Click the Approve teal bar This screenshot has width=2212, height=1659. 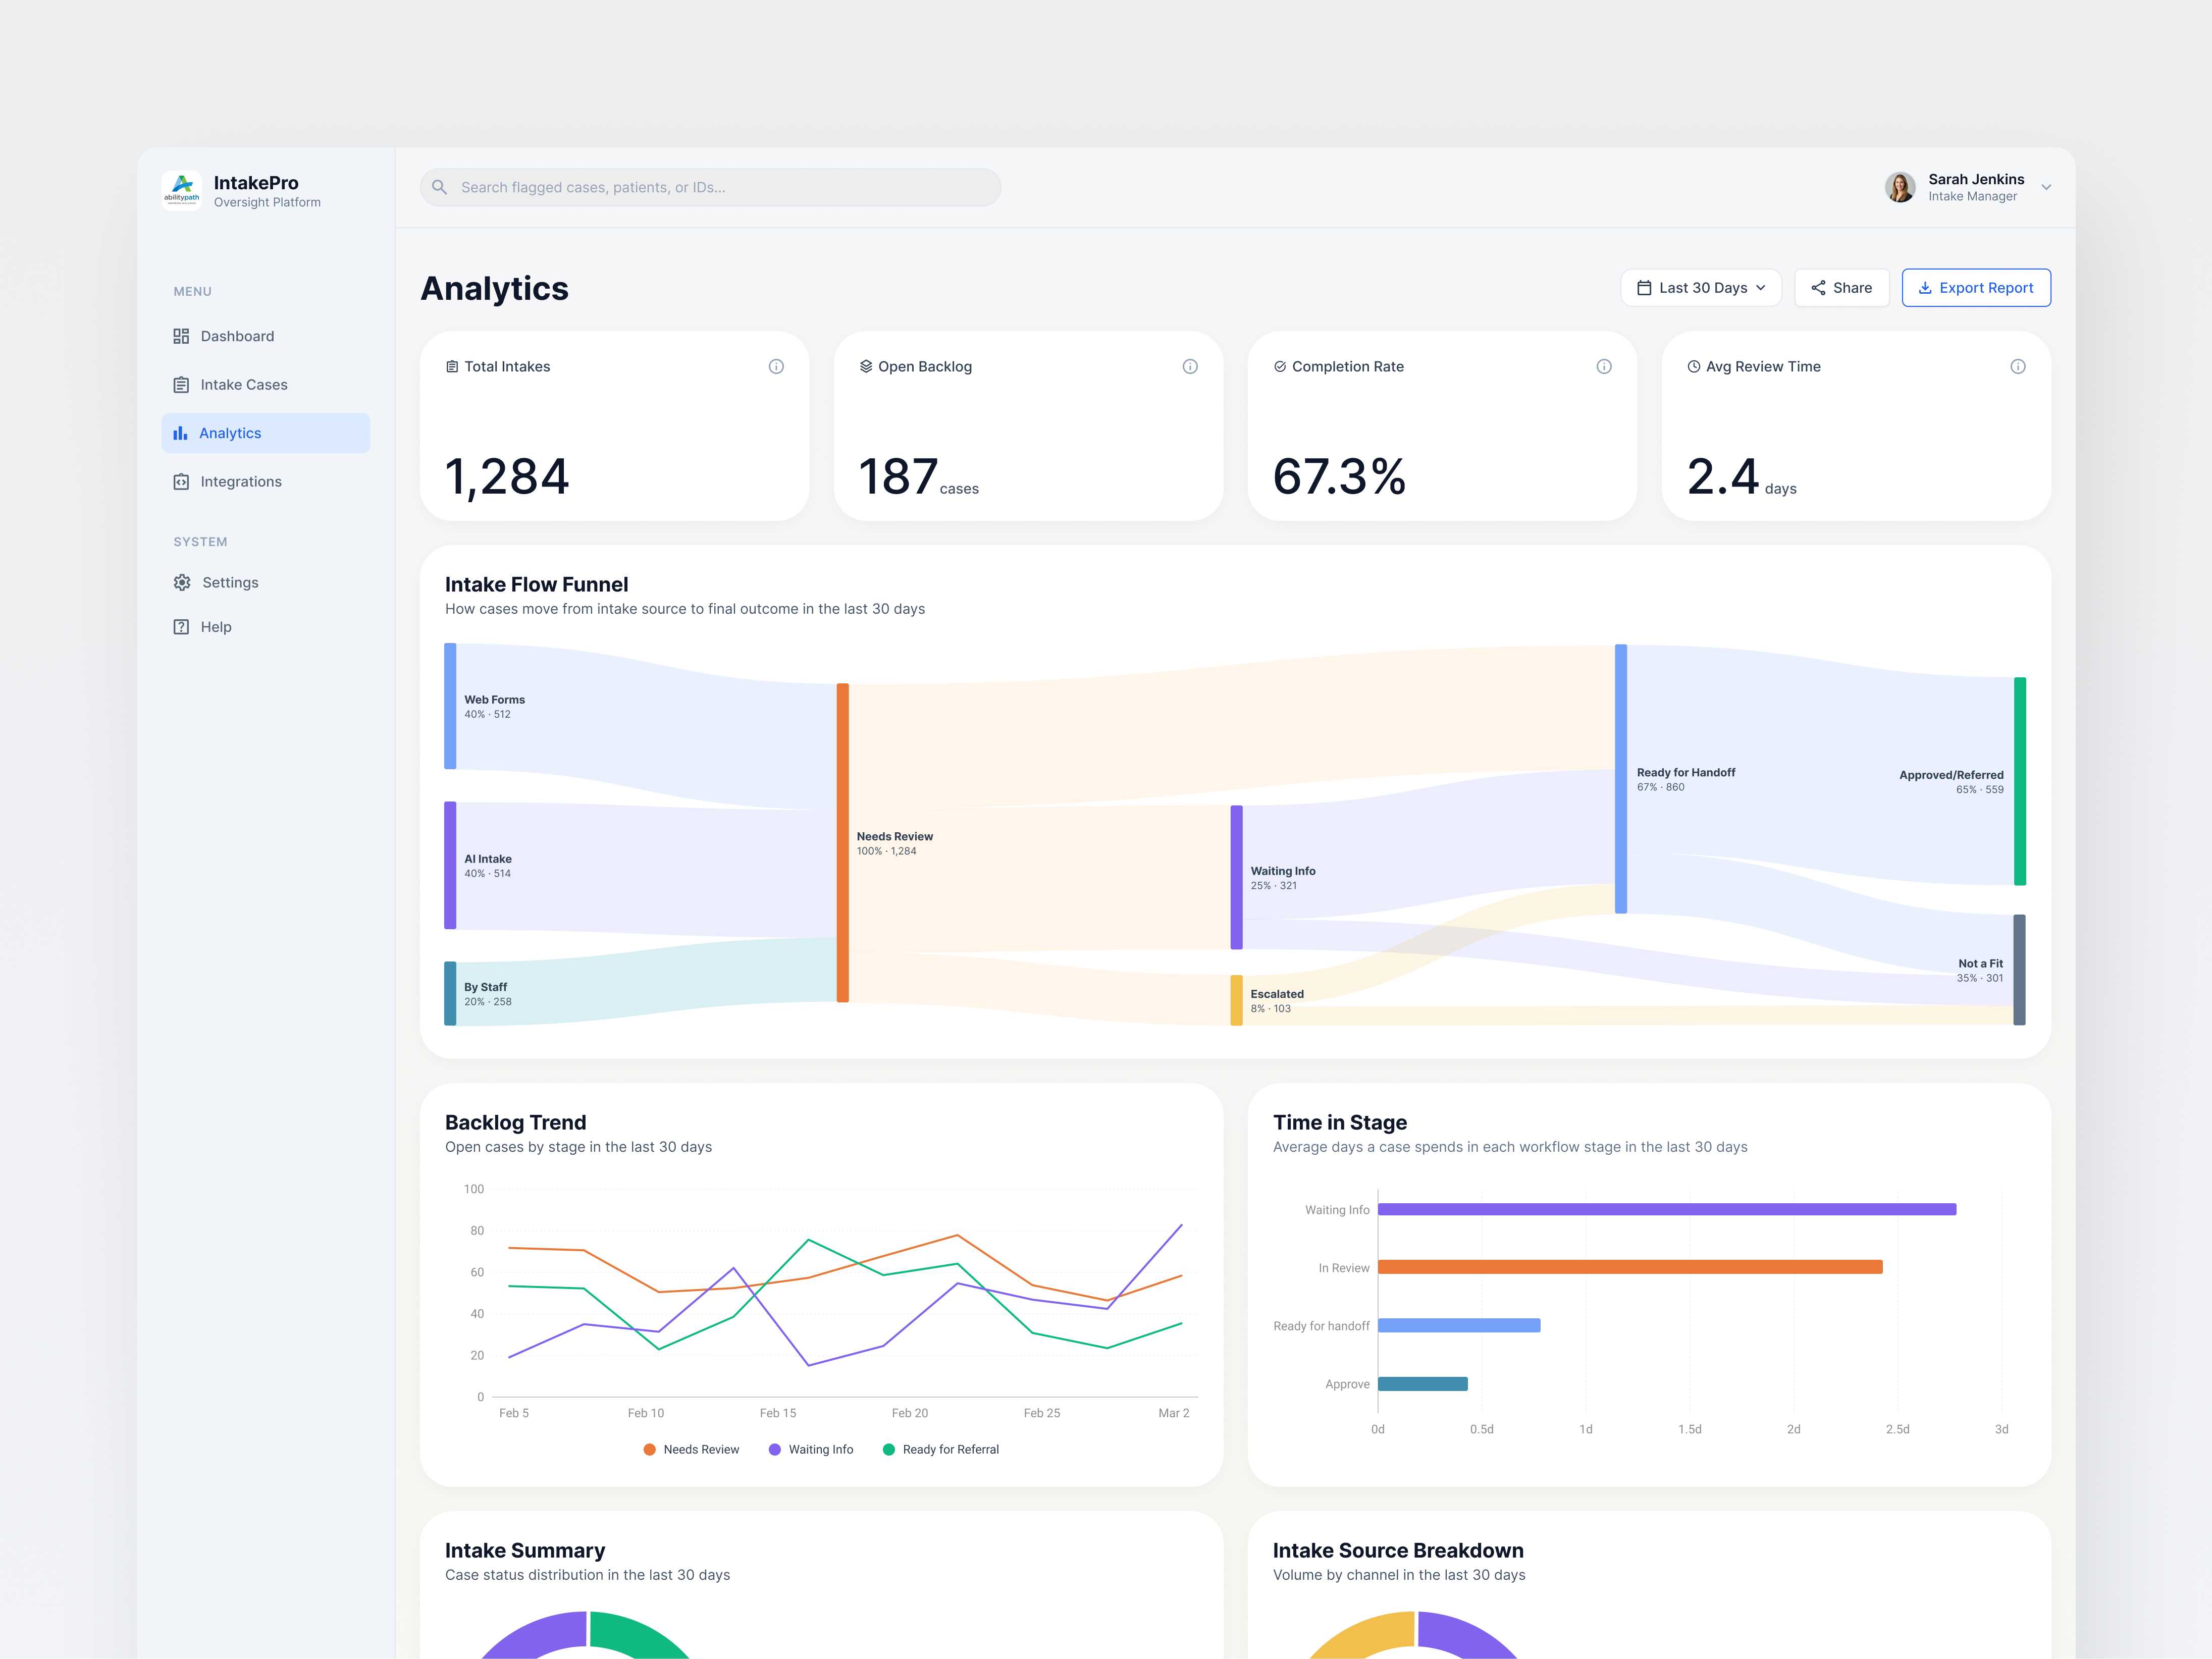click(x=1423, y=1385)
